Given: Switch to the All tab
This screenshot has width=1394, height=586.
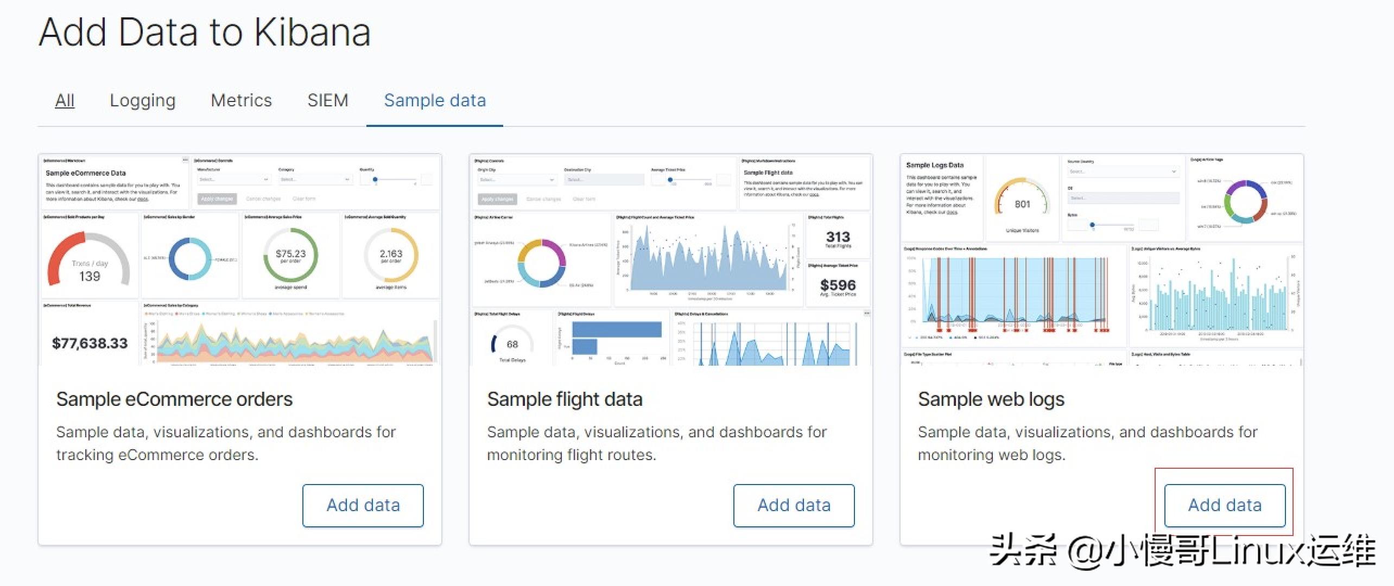Looking at the screenshot, I should pos(65,100).
